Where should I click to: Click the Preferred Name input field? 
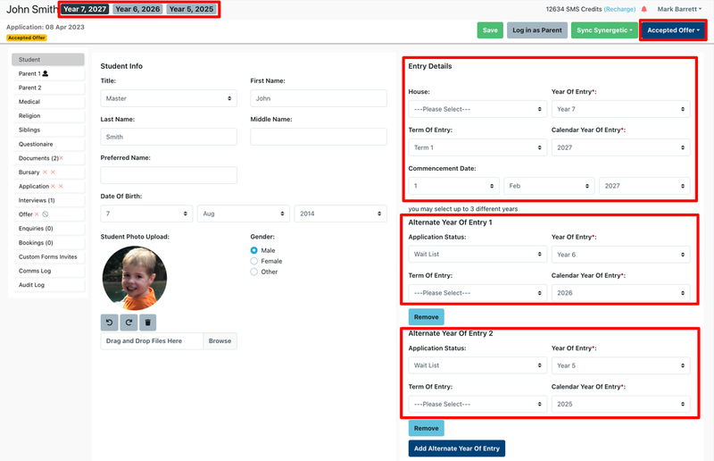point(168,175)
